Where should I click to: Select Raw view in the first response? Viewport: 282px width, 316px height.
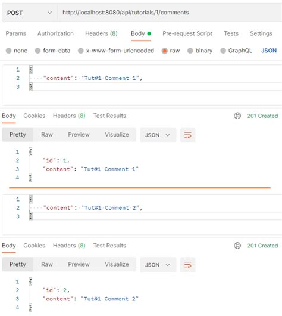(47, 134)
